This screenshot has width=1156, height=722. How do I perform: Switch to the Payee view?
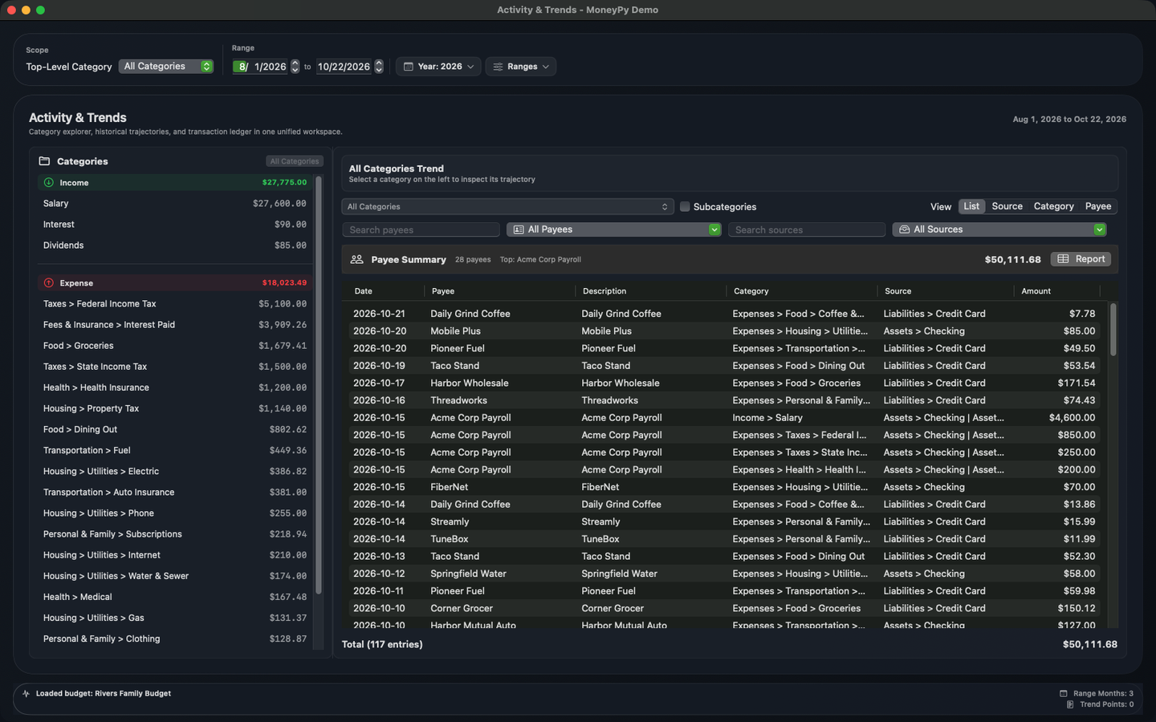click(x=1098, y=206)
